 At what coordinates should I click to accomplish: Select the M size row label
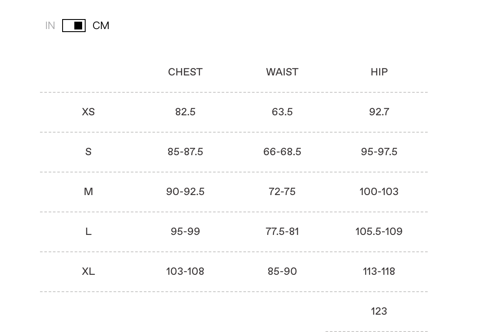[x=88, y=192]
